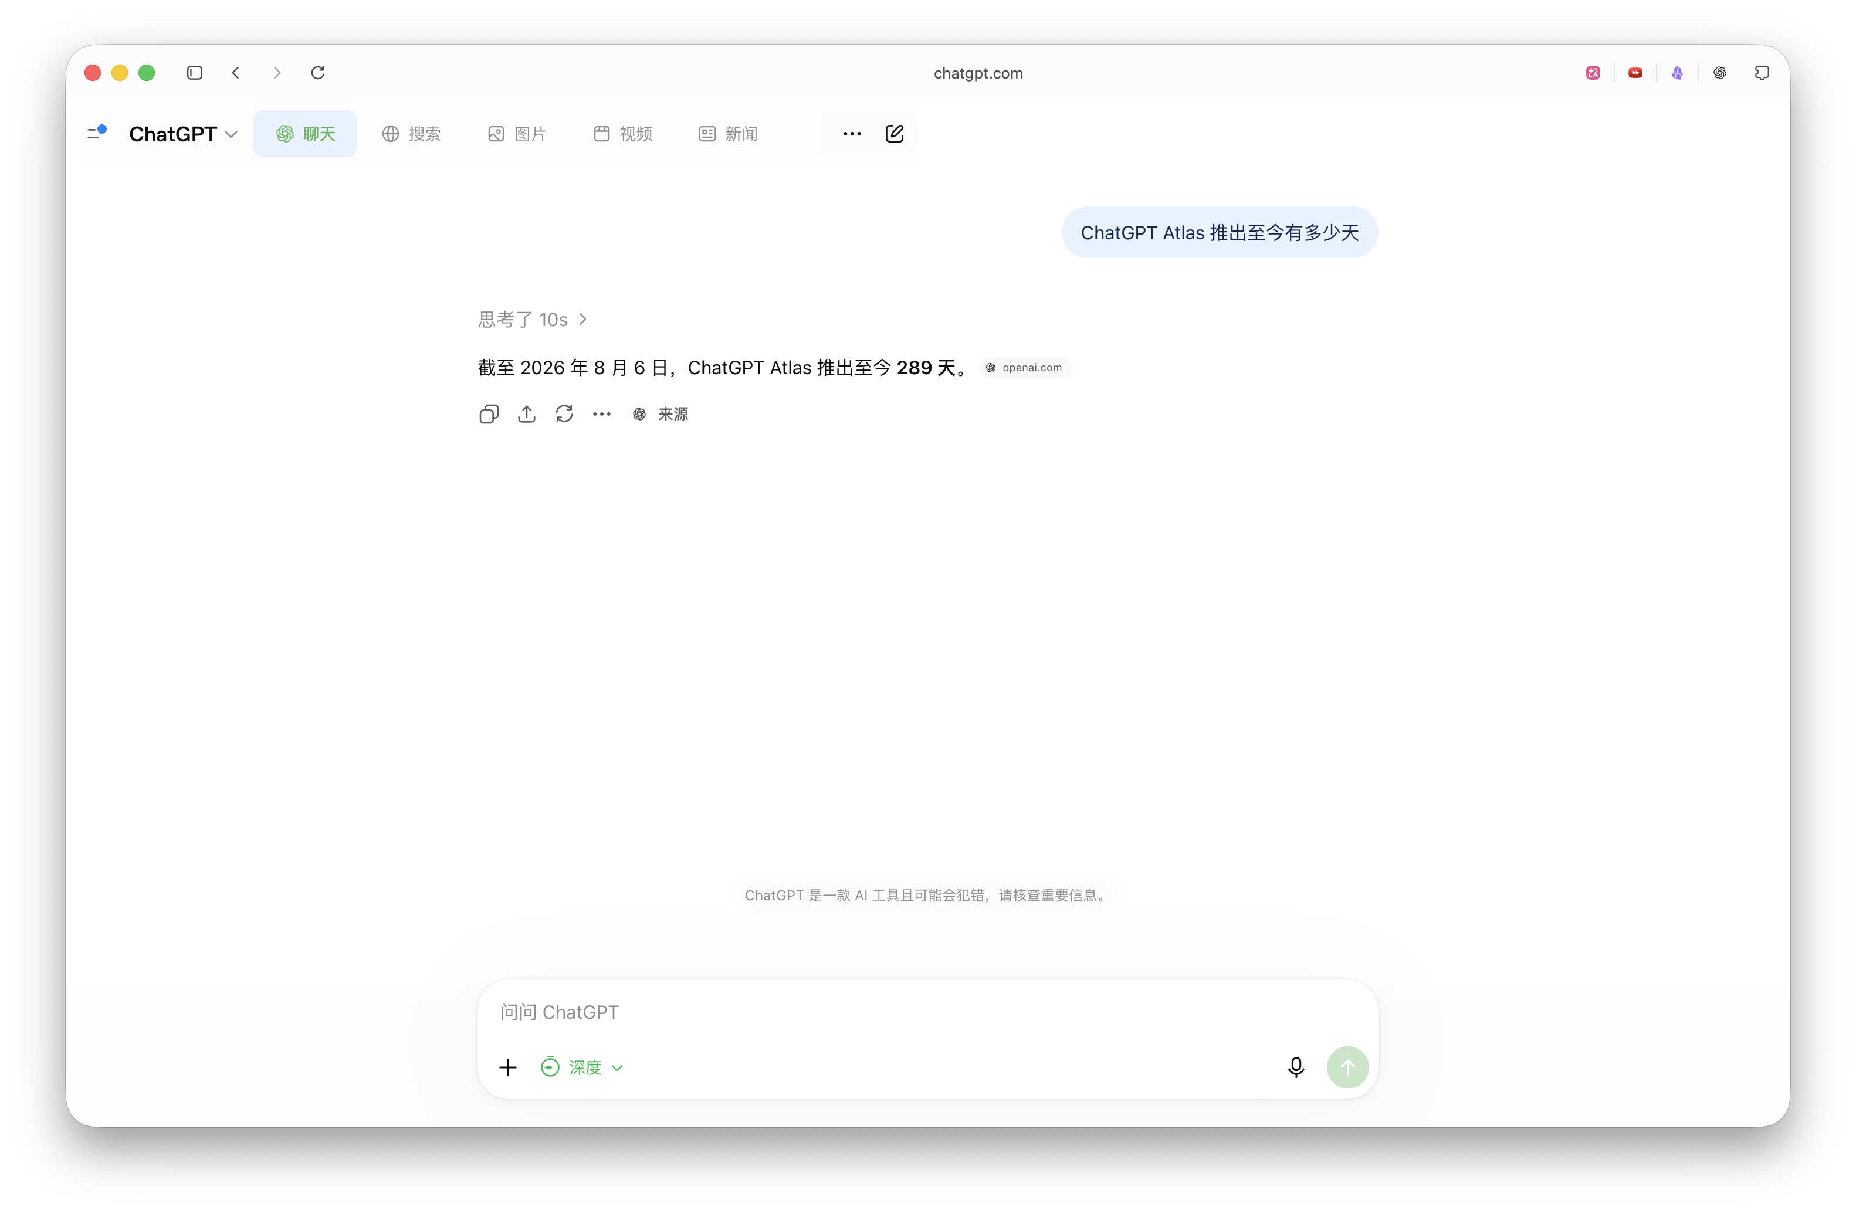Go forward with the right arrow
This screenshot has width=1856, height=1214.
(x=277, y=73)
